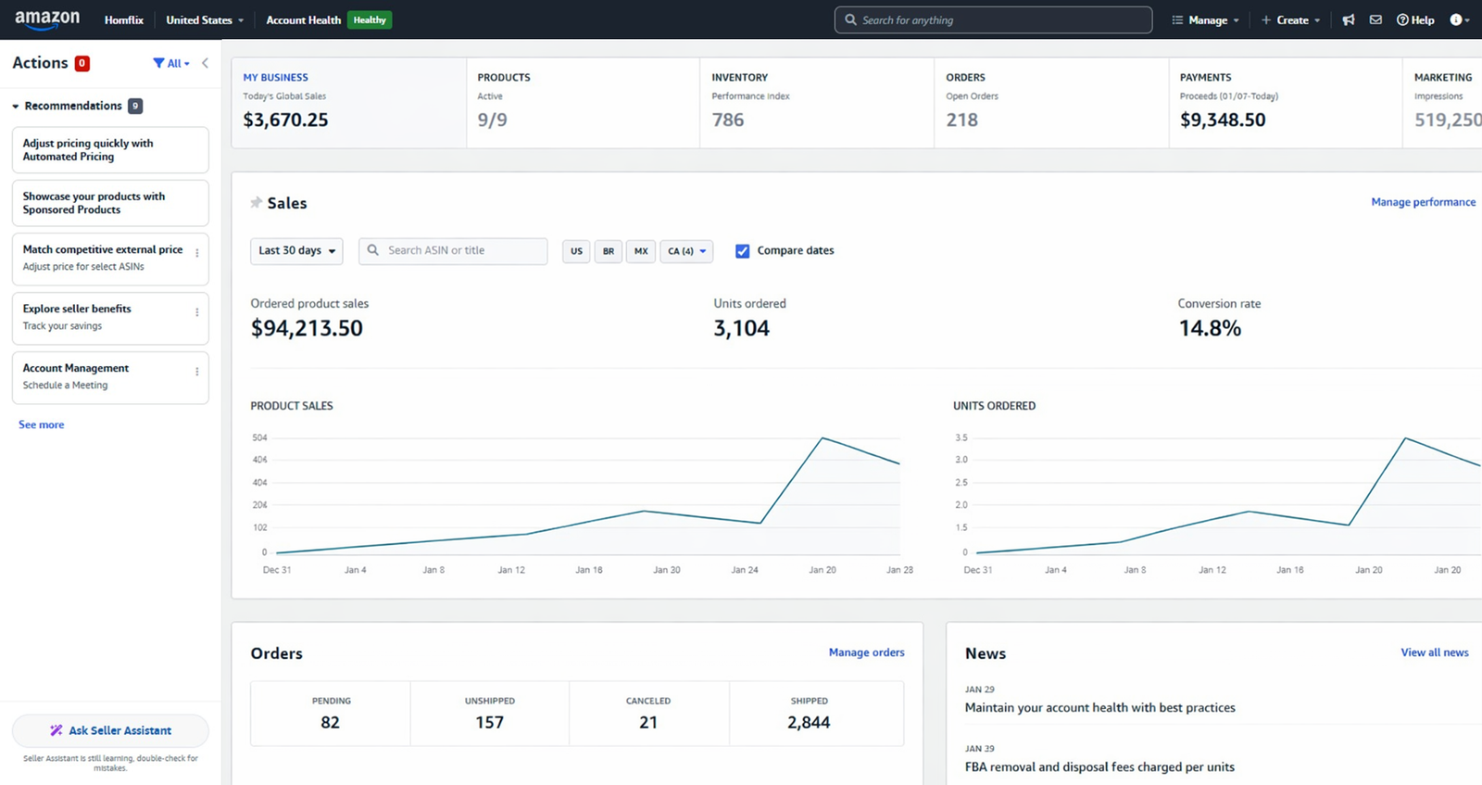This screenshot has height=785, width=1482.
Task: Open the Actions All filter dropdown
Action: [x=171, y=63]
